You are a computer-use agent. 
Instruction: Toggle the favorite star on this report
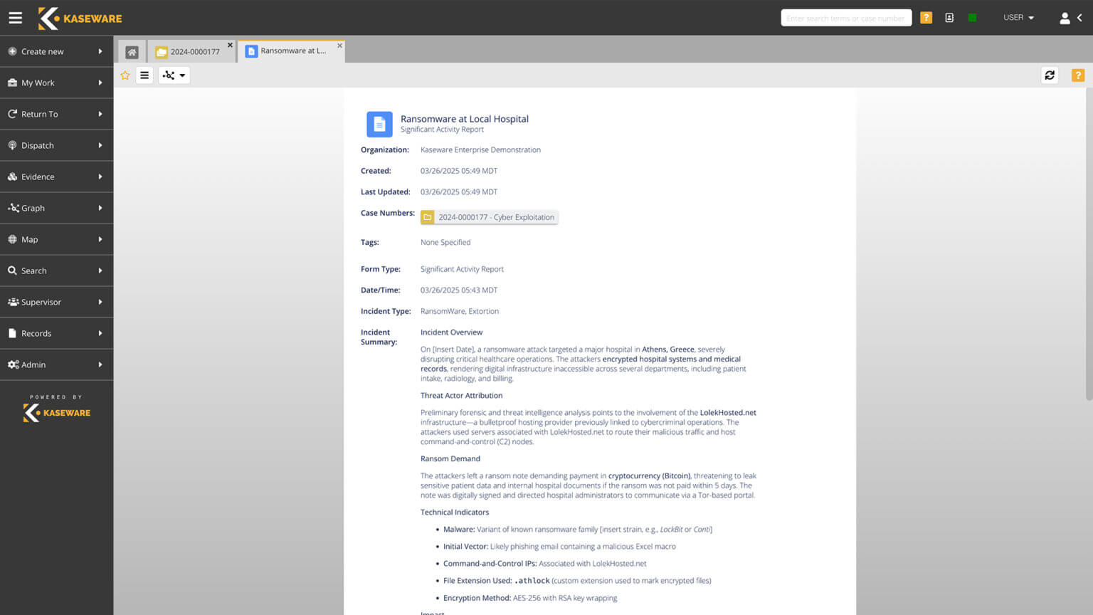coord(125,75)
